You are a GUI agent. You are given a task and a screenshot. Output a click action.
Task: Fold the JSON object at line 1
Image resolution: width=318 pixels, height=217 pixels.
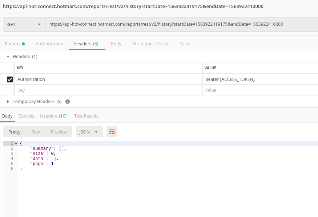pos(16,144)
